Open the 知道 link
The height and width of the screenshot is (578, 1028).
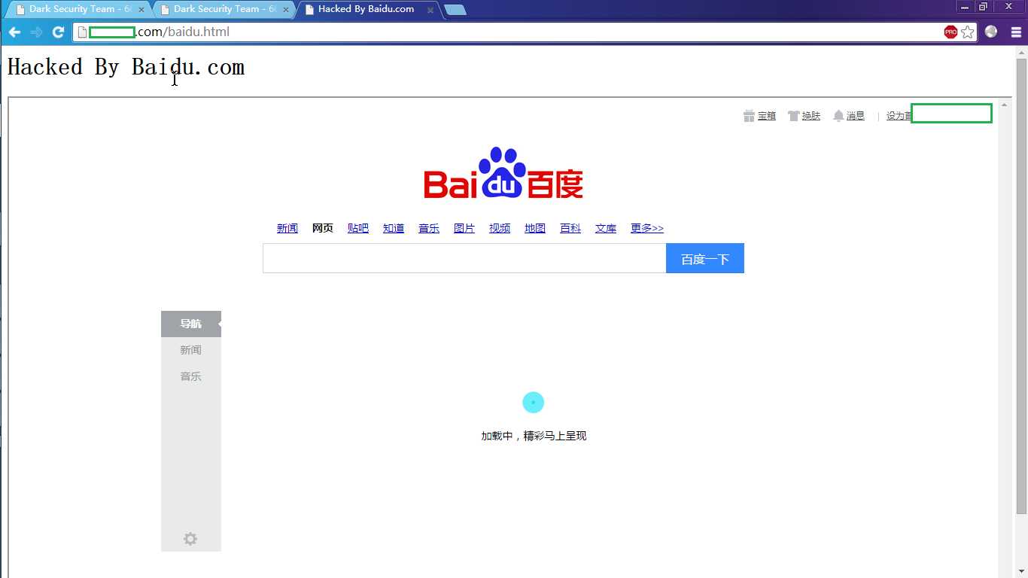(394, 228)
